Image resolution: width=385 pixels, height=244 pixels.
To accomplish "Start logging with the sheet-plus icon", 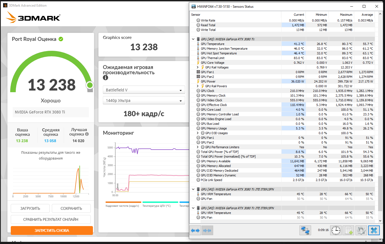I will 348,230.
